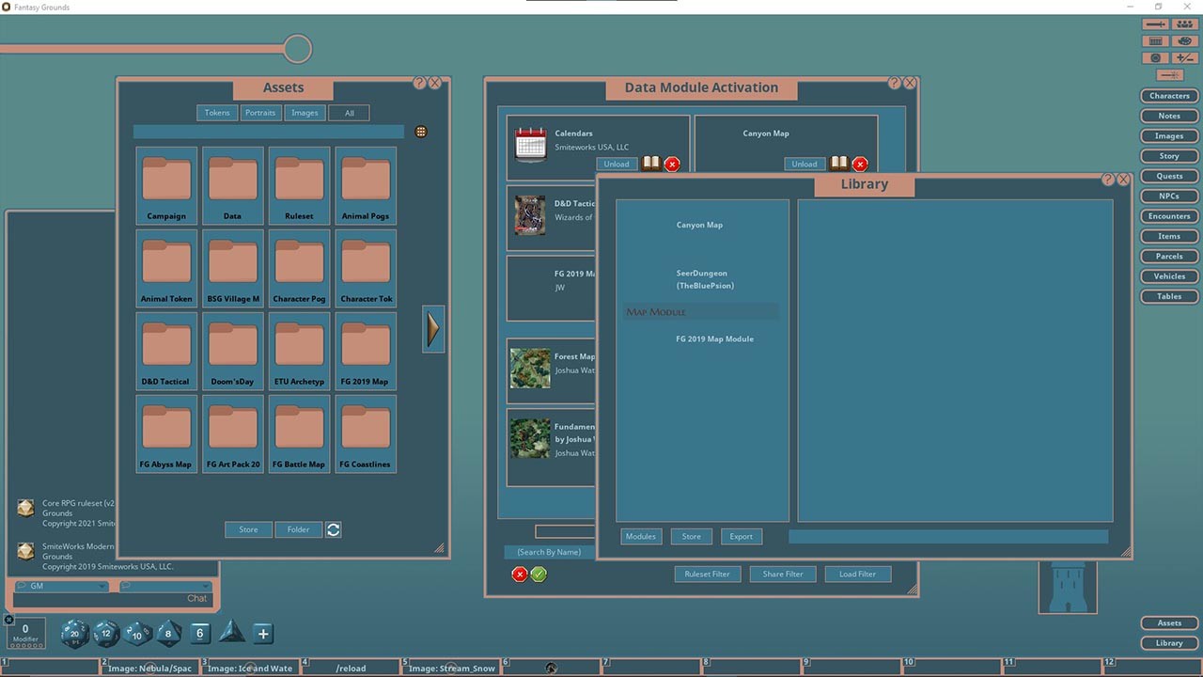Open the Party Sheet people icon
The image size is (1203, 677).
click(1183, 24)
